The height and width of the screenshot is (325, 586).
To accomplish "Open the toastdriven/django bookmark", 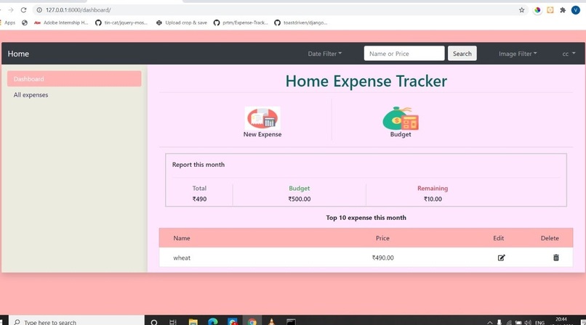I will pos(301,22).
